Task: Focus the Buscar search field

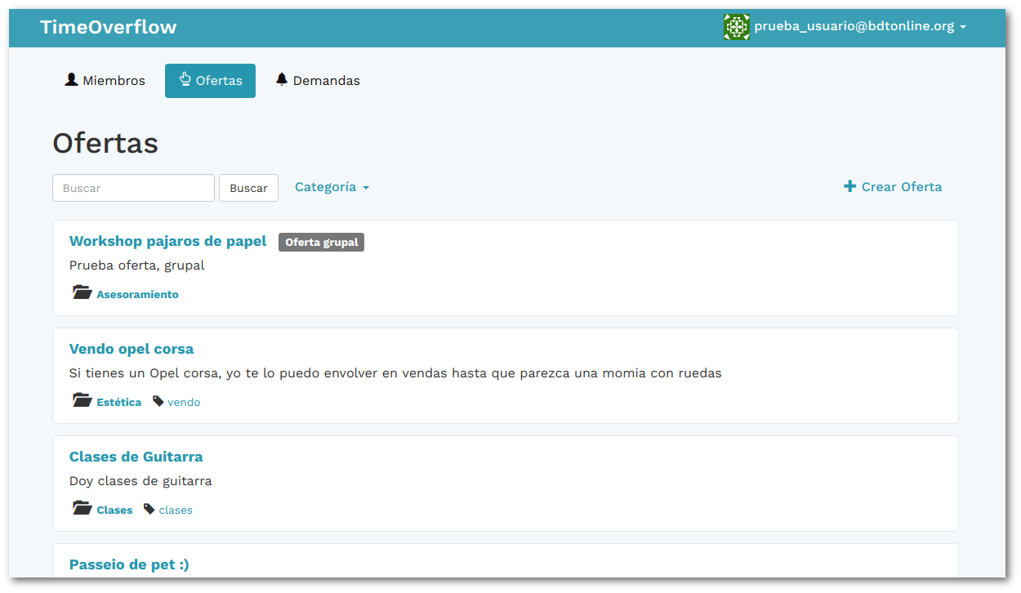Action: tap(133, 188)
